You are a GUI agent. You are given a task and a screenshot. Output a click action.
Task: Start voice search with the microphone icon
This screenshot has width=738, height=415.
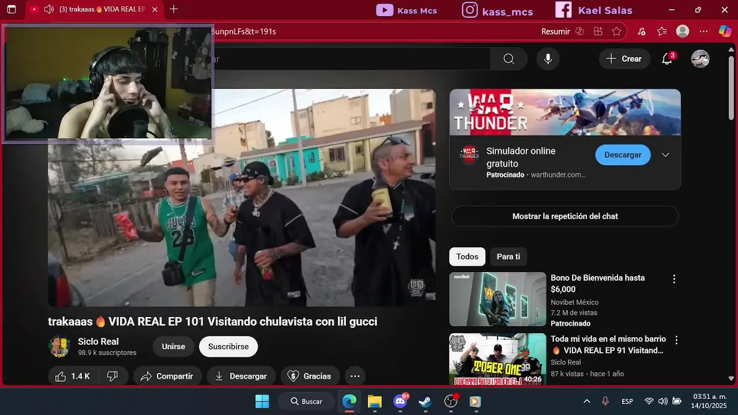coord(548,59)
